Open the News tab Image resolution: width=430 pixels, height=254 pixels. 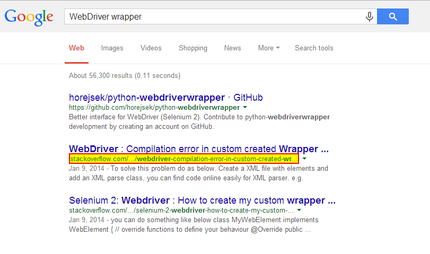click(233, 48)
